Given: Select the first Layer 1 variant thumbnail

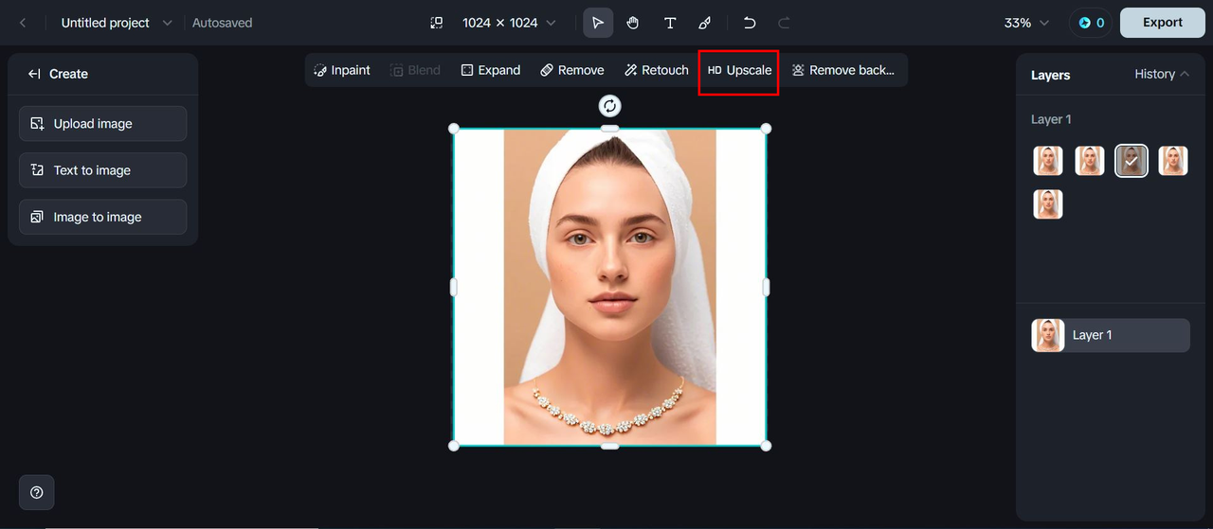Looking at the screenshot, I should (1048, 161).
